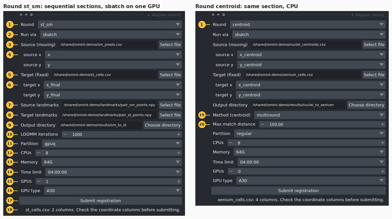Open the target y dropdown in the centroid panel
Viewport: 392px width, 219px height.
click(x=311, y=95)
